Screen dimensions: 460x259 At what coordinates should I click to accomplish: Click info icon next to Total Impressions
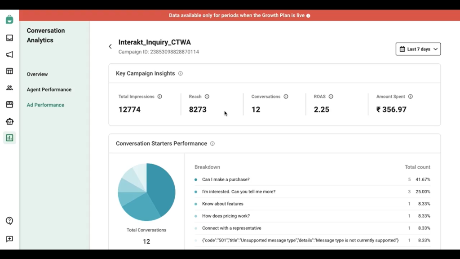pos(159,97)
